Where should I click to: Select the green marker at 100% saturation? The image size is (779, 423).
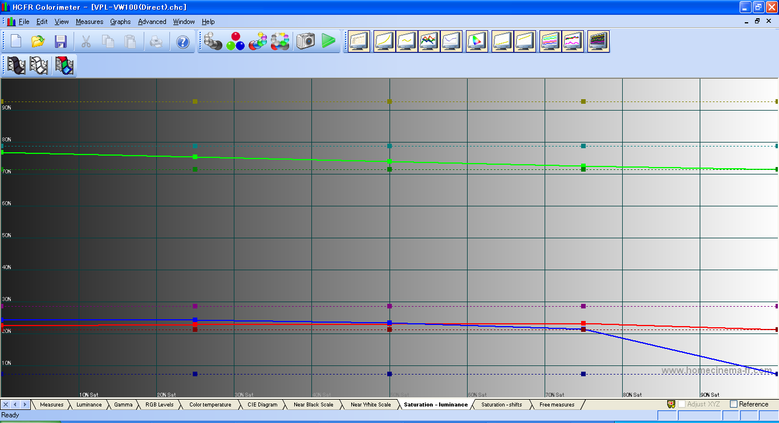pos(777,169)
